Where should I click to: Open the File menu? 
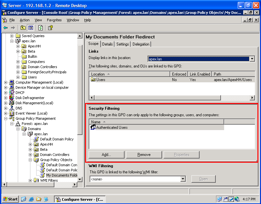[x=12, y=20]
